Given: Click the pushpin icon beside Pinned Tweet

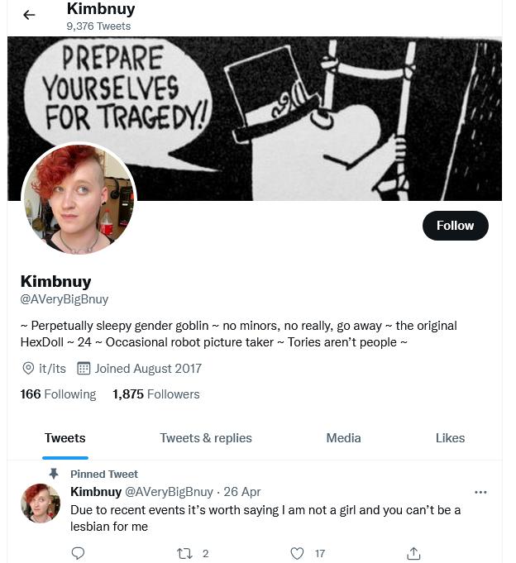Looking at the screenshot, I should [x=54, y=474].
